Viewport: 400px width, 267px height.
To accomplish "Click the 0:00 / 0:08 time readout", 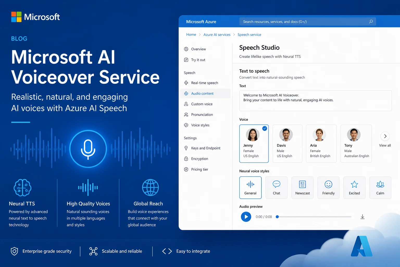I will 264,217.
